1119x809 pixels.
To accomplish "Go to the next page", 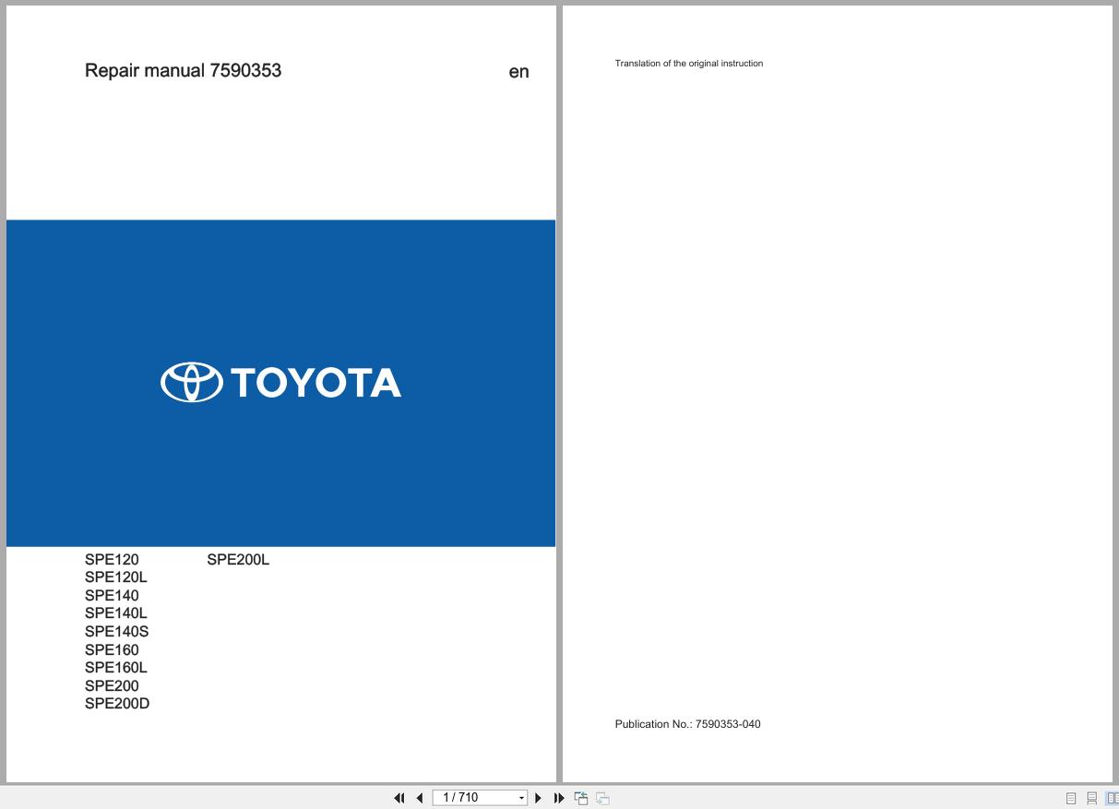I will [x=539, y=798].
